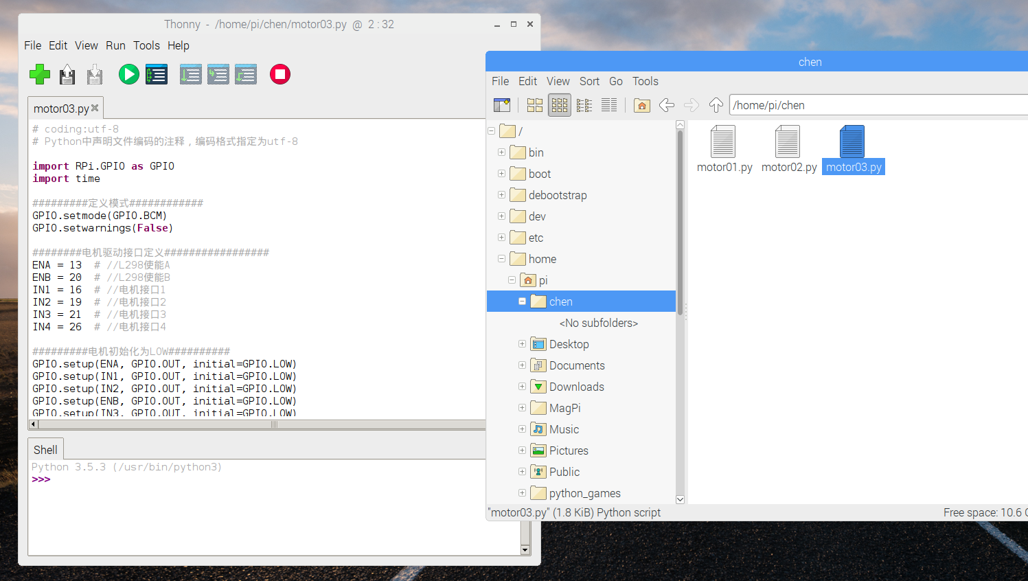Image resolution: width=1028 pixels, height=581 pixels.
Task: Click the /home/pi/chen path field
Action: pos(878,105)
